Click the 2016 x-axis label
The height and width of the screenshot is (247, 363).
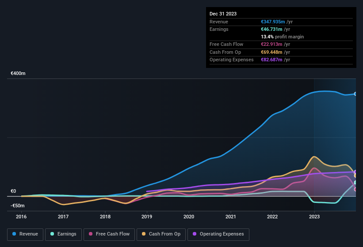click(21, 217)
